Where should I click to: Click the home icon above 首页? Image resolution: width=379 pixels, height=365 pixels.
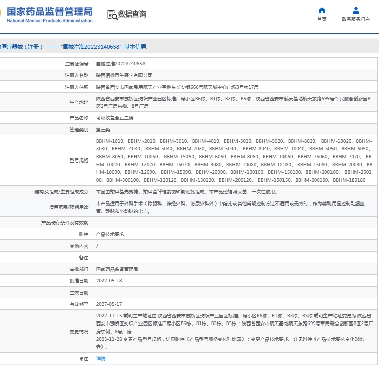(x=322, y=10)
